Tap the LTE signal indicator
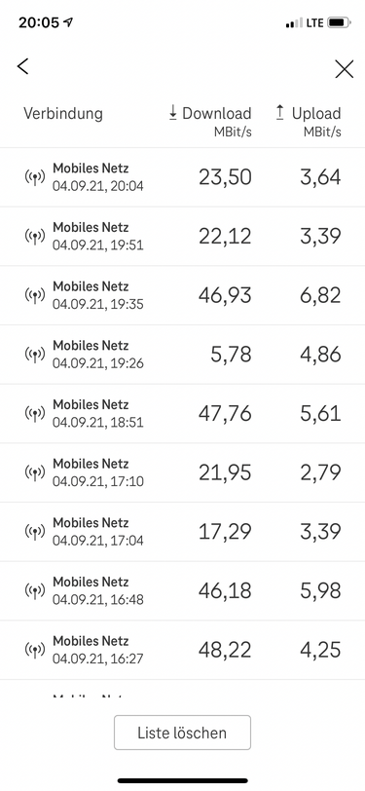 pos(314,23)
